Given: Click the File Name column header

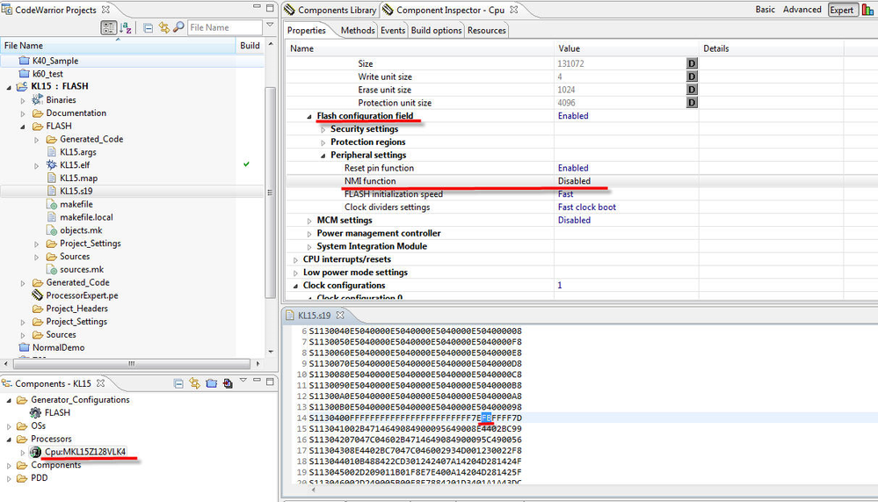Looking at the screenshot, I should [x=24, y=46].
